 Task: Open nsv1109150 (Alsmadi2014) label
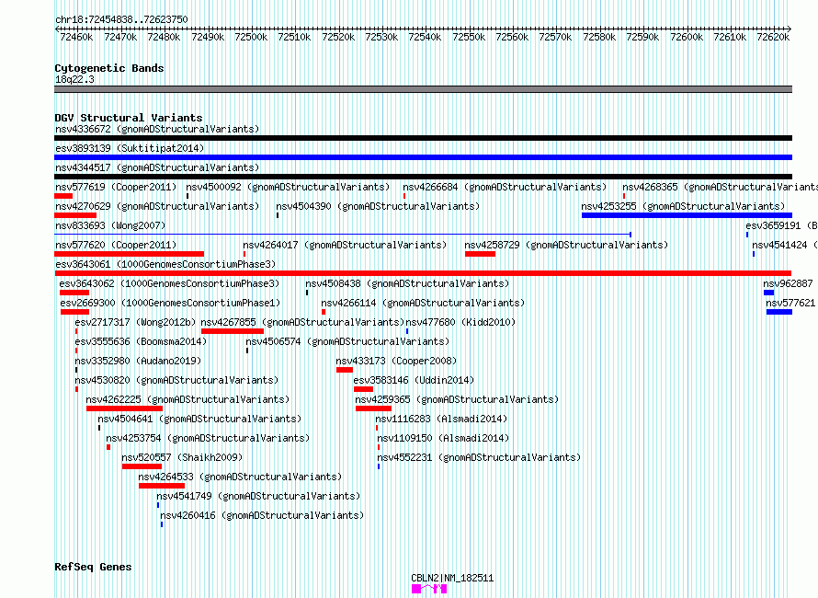443,438
